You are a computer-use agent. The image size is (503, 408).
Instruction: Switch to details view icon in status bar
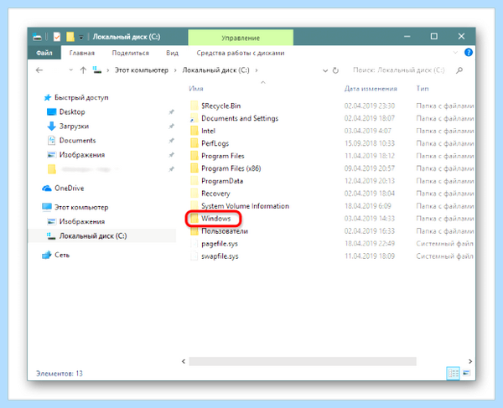pos(453,373)
